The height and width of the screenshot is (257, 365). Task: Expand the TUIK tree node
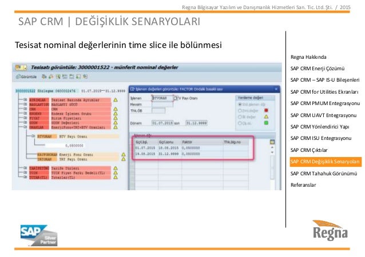point(25,172)
